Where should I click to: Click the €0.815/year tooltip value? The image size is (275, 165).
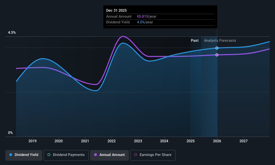tap(147, 16)
